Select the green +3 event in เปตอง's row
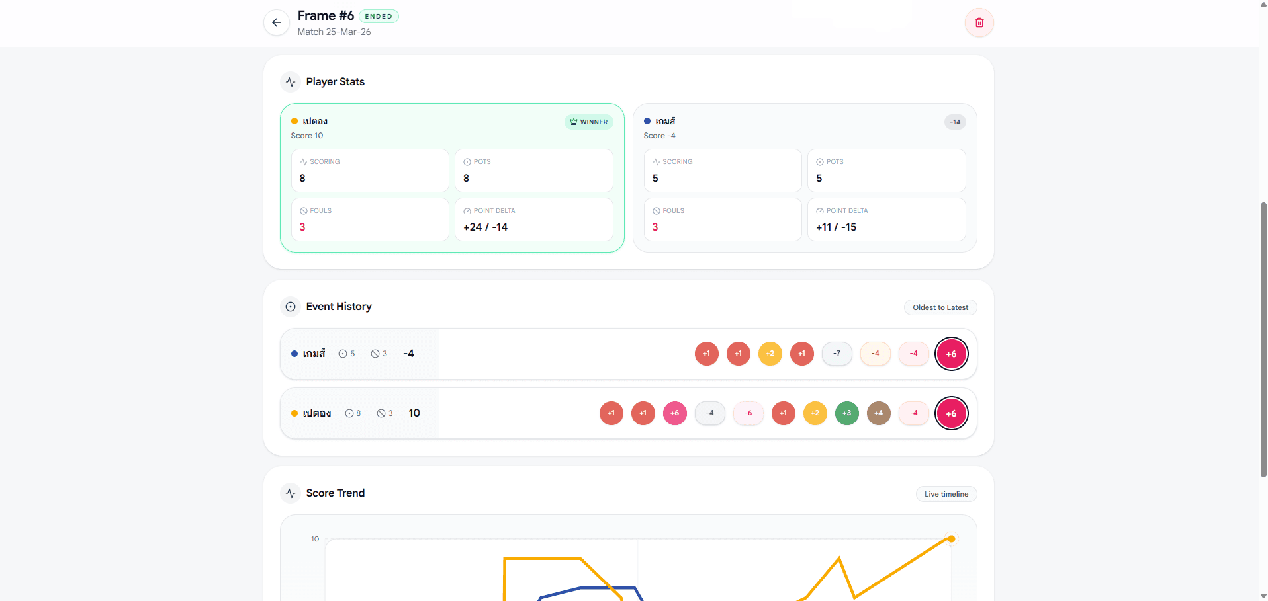The width and height of the screenshot is (1268, 601). pos(846,413)
